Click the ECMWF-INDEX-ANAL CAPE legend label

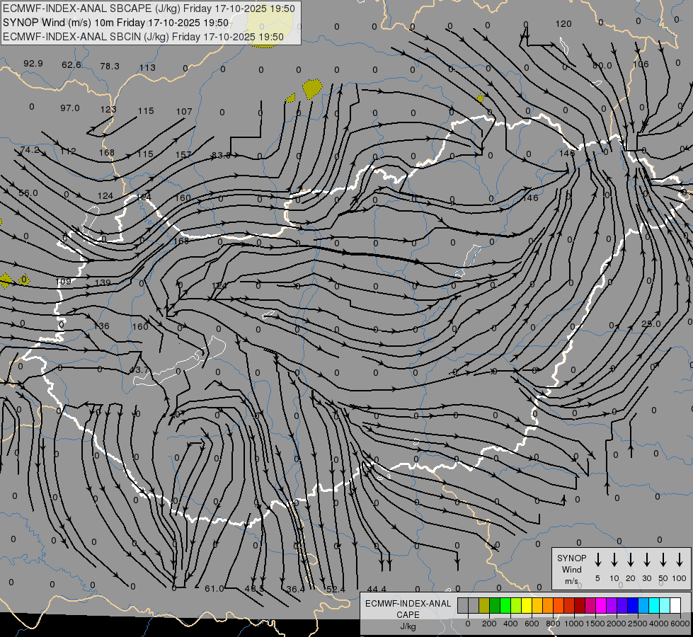(408, 615)
